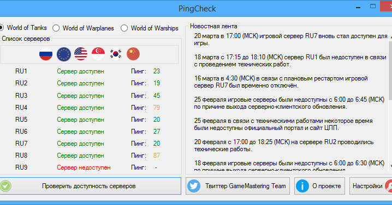392x205 pixels.
Task: Click the 16 марта restart news entry
Action: click(281, 82)
